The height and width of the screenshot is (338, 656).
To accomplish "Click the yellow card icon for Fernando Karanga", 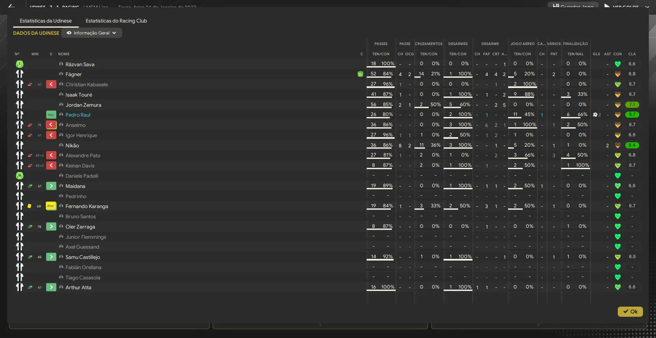I will pos(29,206).
